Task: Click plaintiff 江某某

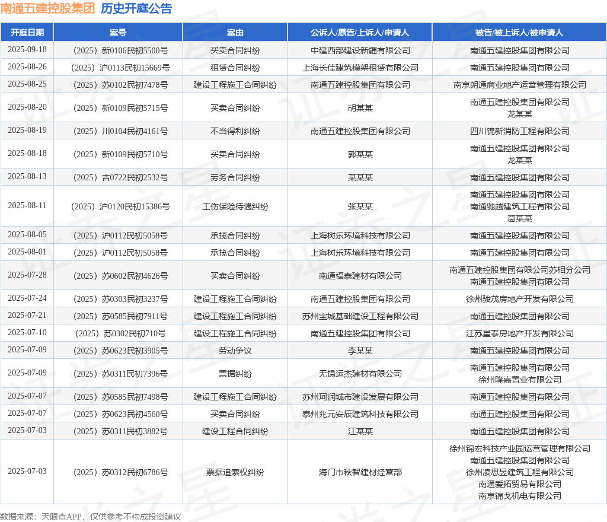Action: [360, 431]
